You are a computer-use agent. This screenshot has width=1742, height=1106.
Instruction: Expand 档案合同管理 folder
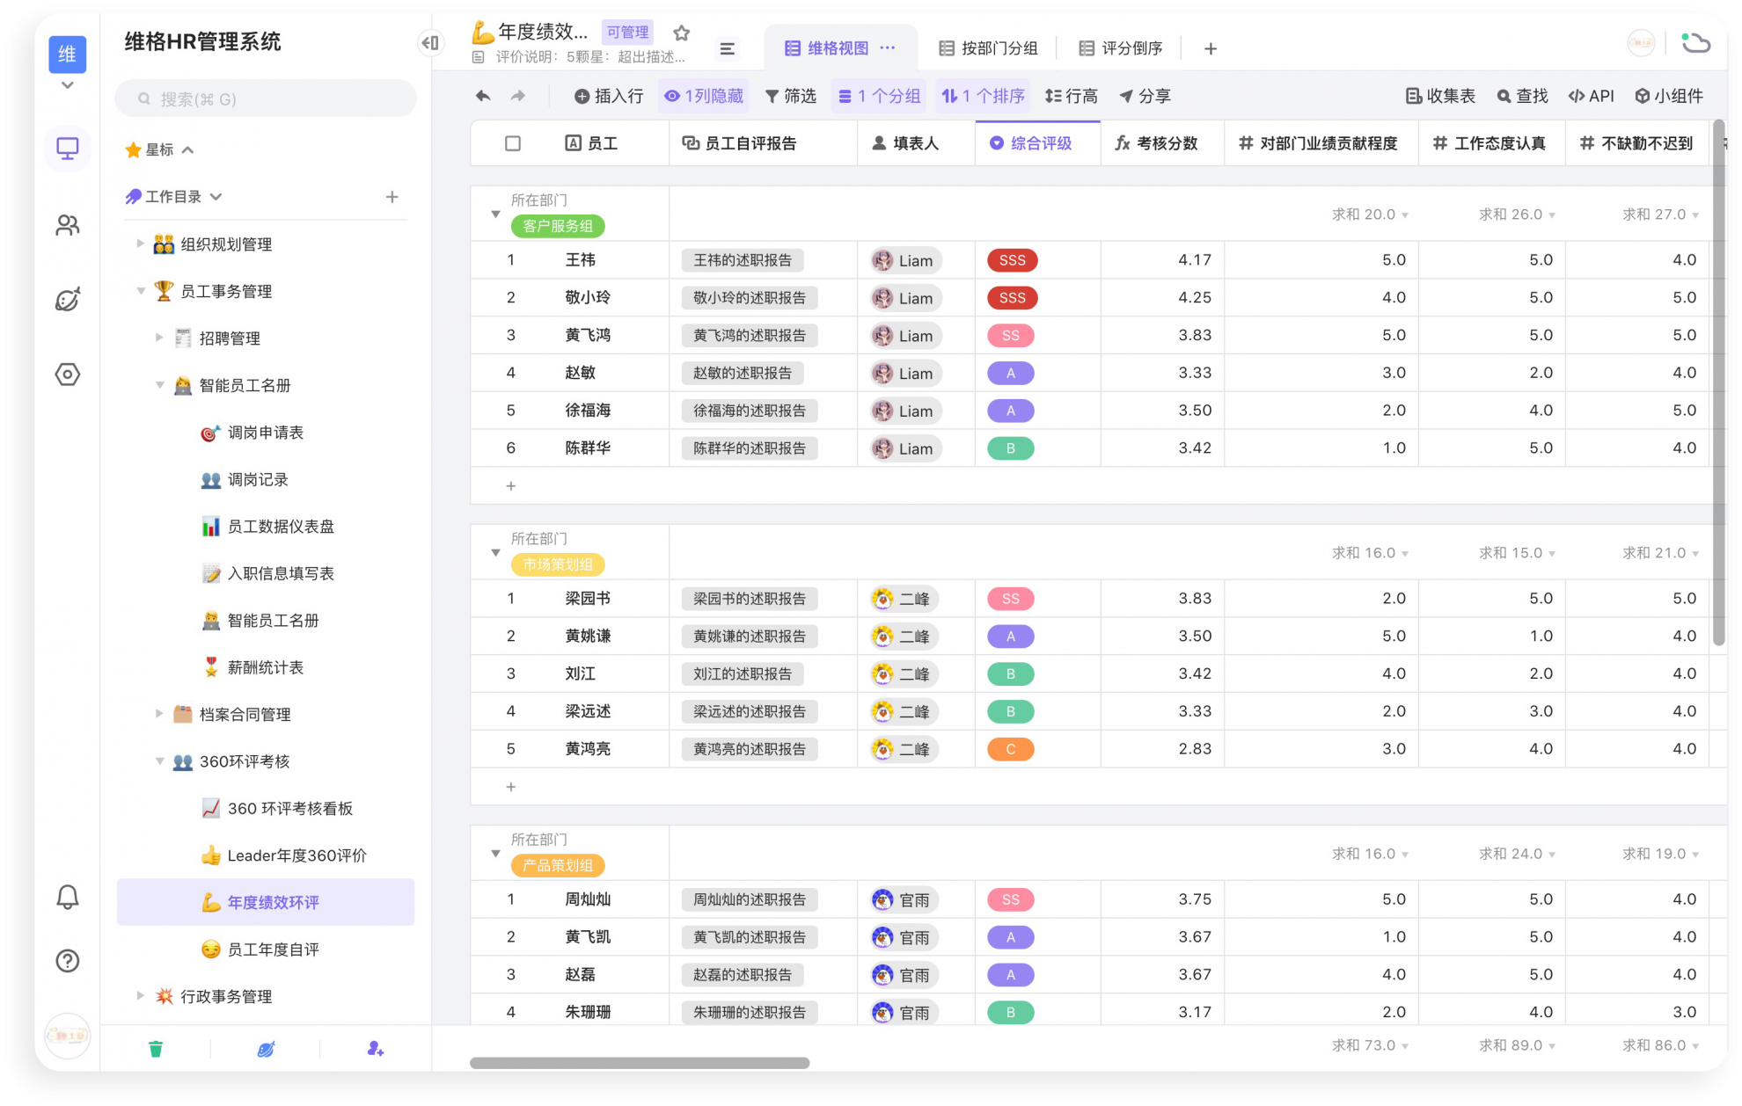pos(159,714)
